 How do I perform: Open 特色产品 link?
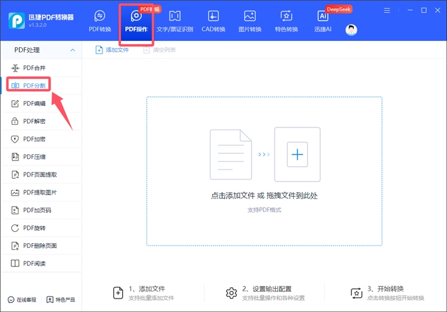(61, 300)
